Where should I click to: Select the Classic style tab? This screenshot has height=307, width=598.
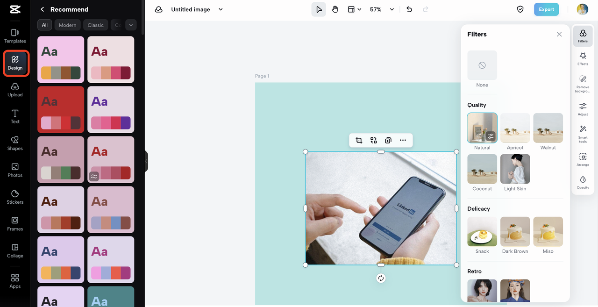coord(96,25)
